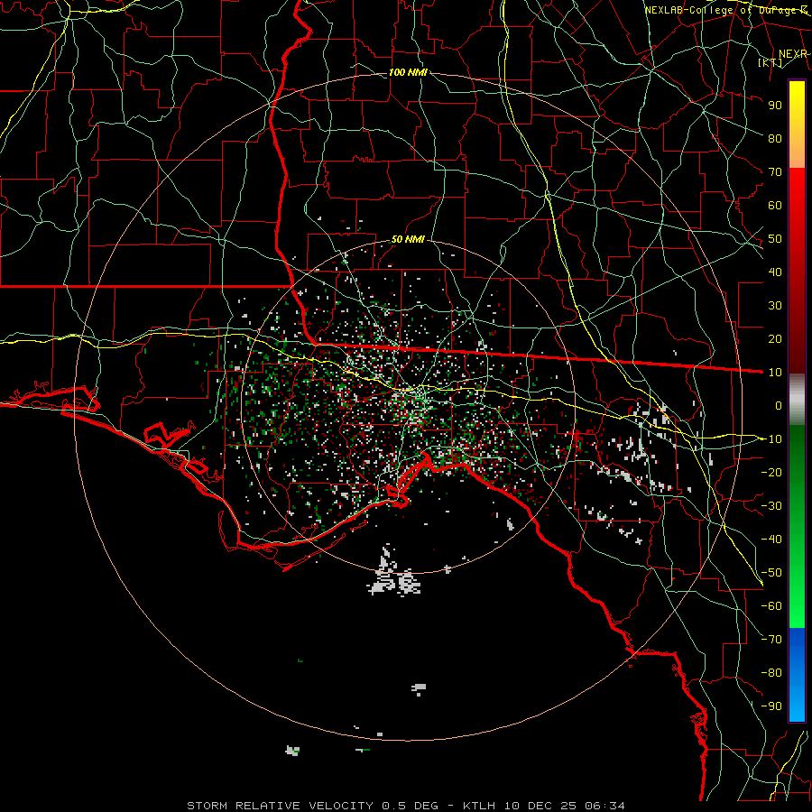
Task: Click the "0" tick label on scale
Action: pos(779,405)
